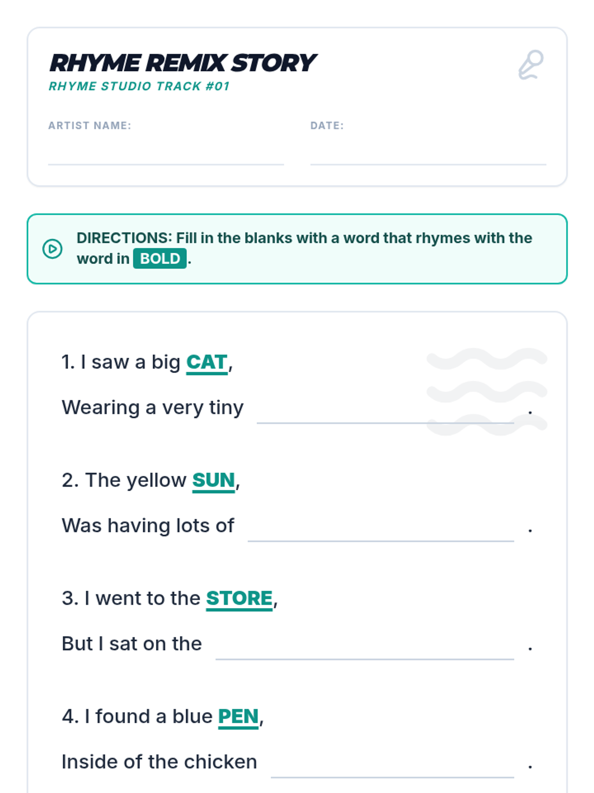Click the underlined word STORE
594x793 pixels.
239,598
